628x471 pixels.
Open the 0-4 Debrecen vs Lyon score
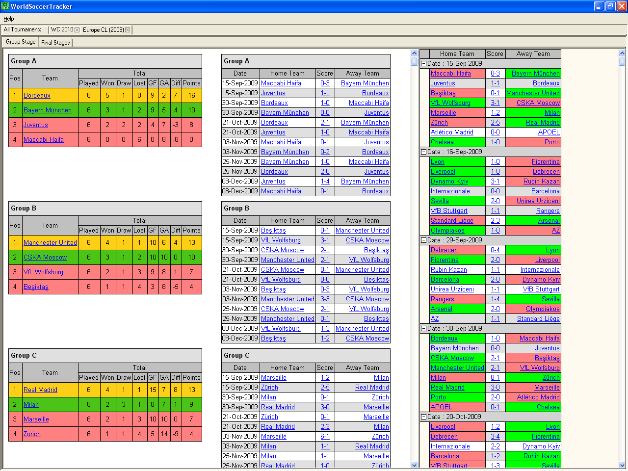click(x=495, y=250)
